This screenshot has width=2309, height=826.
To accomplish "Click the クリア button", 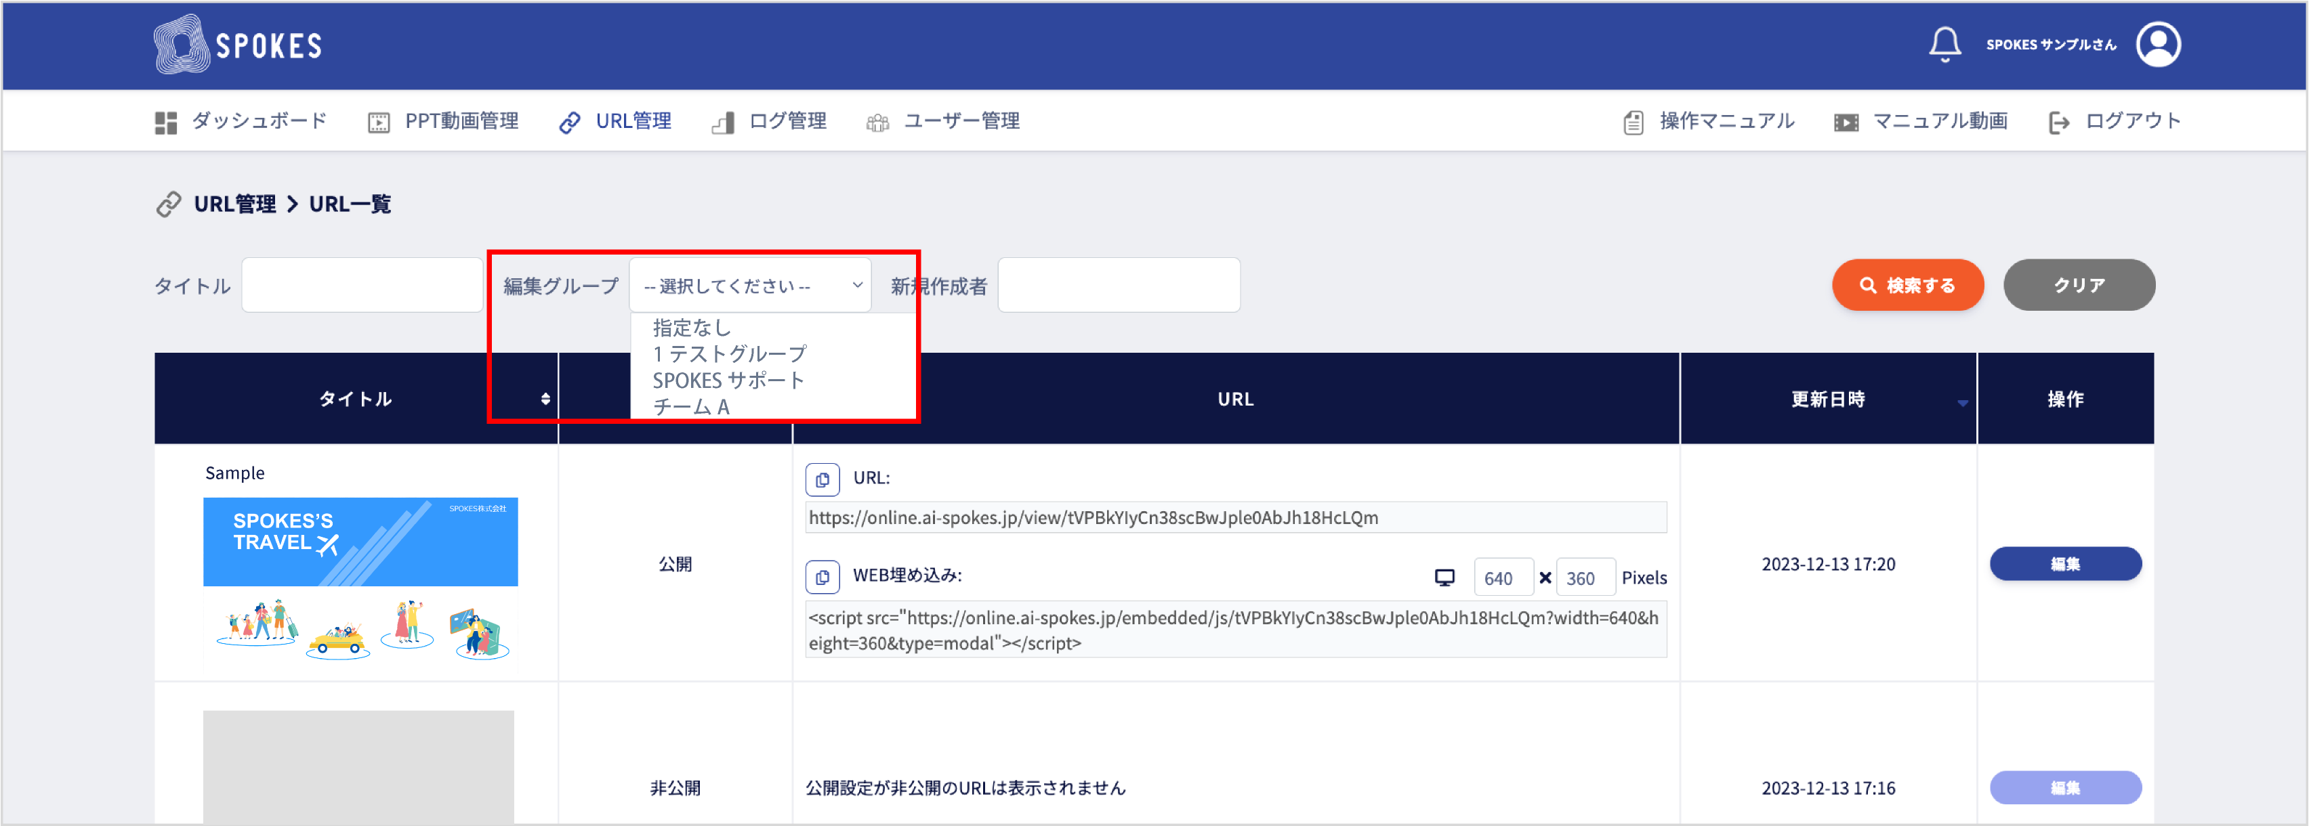I will click(2079, 286).
